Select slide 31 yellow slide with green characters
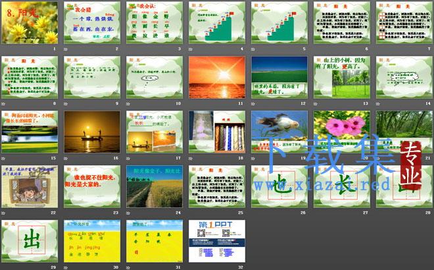Screen dimensions: 434x270 (x=155, y=241)
